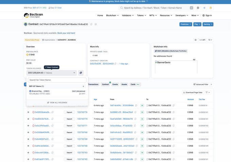The height and width of the screenshot is (162, 231).
Task: Open the wallet portfolio icon next to token holdings
Action: [81, 73]
